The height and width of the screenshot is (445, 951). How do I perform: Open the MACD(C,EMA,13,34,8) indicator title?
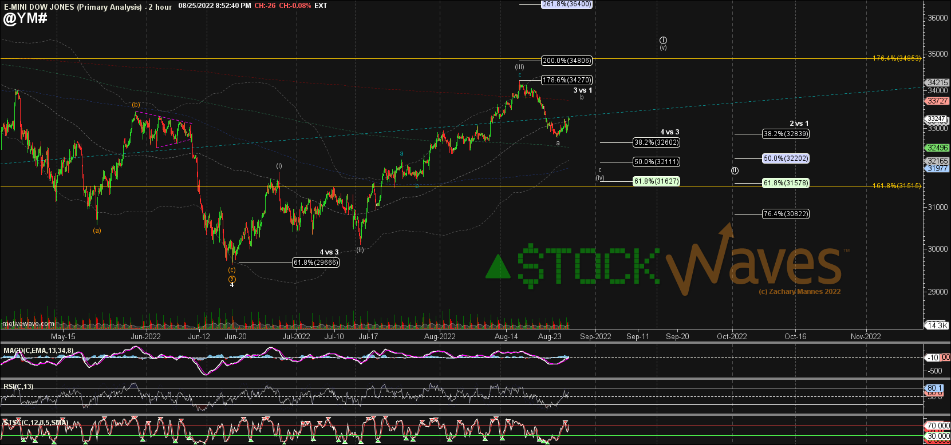click(38, 350)
